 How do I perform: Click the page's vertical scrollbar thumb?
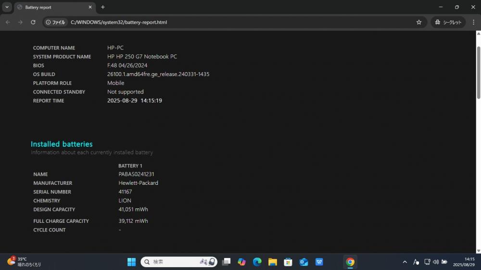click(x=478, y=73)
